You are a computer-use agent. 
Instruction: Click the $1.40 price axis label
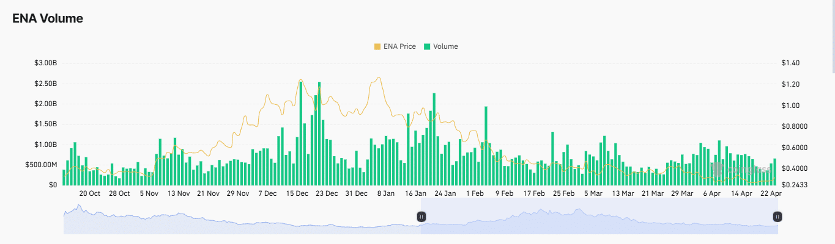791,63
